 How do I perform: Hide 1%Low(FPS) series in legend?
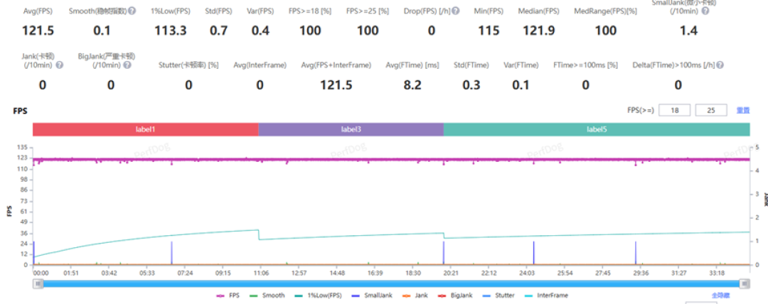pyautogui.click(x=318, y=295)
